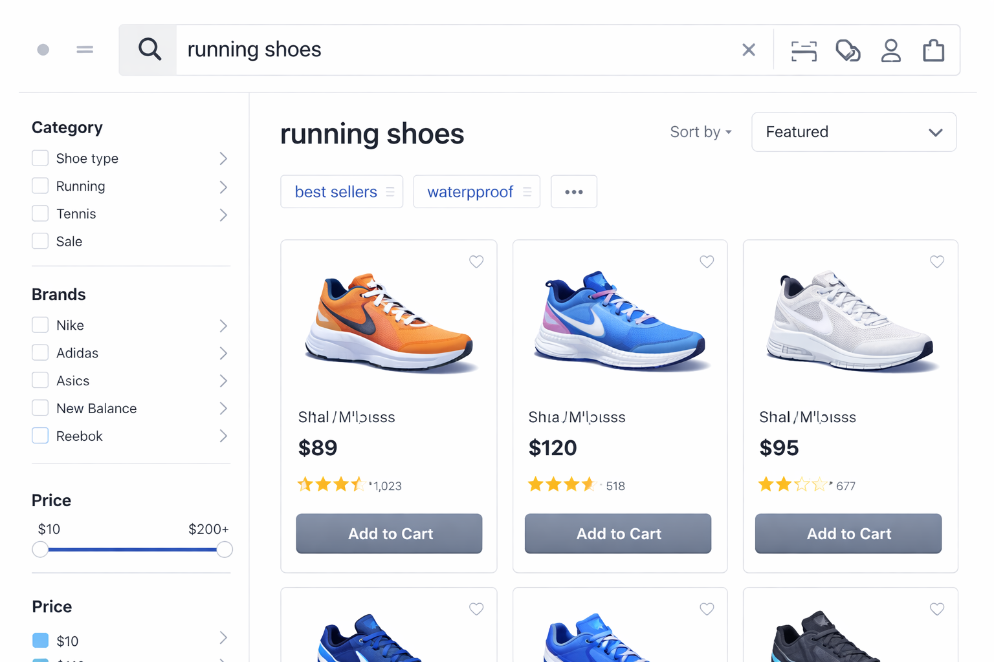Uncheck the $10 price checkbox
Viewport: 994px width, 662px height.
[40, 641]
